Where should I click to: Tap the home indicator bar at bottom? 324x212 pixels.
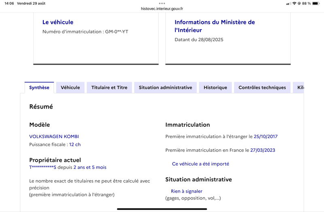162,209
